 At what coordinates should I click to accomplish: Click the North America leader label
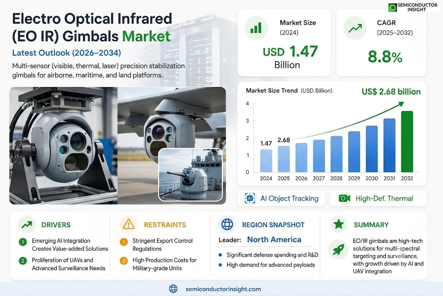(x=274, y=240)
